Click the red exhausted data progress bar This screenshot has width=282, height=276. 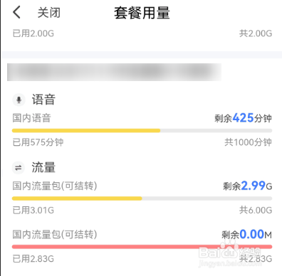coord(142,247)
